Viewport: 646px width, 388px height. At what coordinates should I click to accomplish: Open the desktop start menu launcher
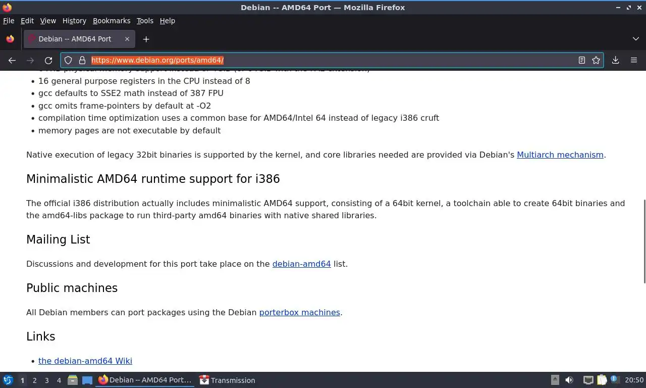click(x=8, y=380)
